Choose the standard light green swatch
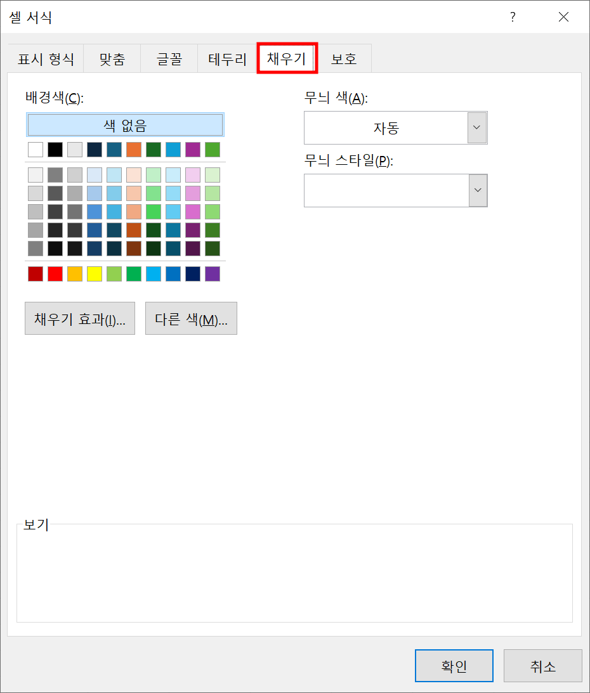590x693 pixels. pyautogui.click(x=114, y=274)
